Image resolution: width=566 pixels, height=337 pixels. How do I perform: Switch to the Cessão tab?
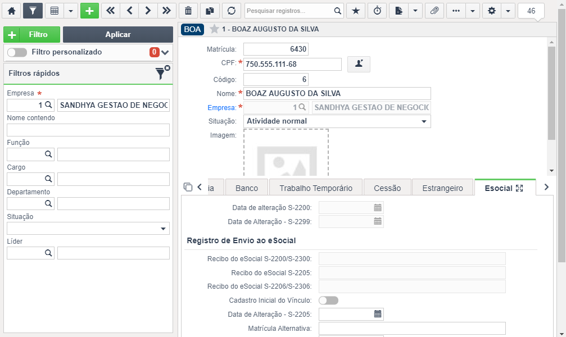387,188
